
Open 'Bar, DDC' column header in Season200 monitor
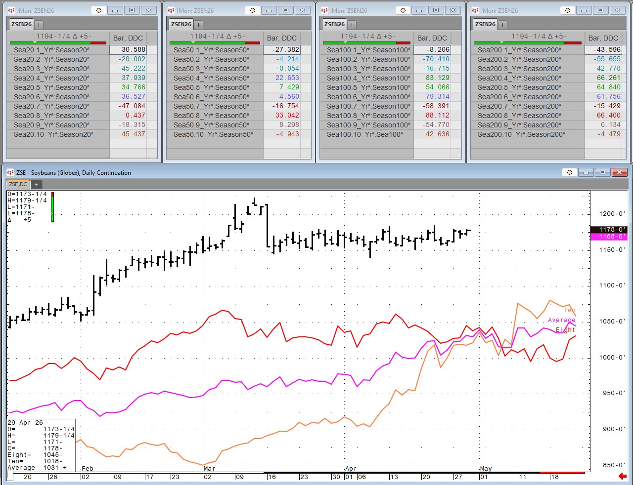click(603, 38)
